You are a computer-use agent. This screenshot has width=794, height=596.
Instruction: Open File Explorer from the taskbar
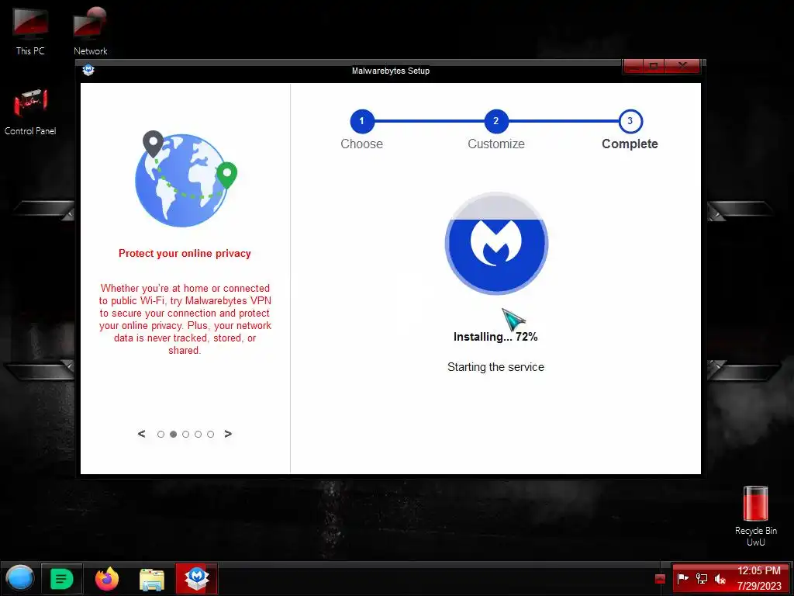coord(151,579)
